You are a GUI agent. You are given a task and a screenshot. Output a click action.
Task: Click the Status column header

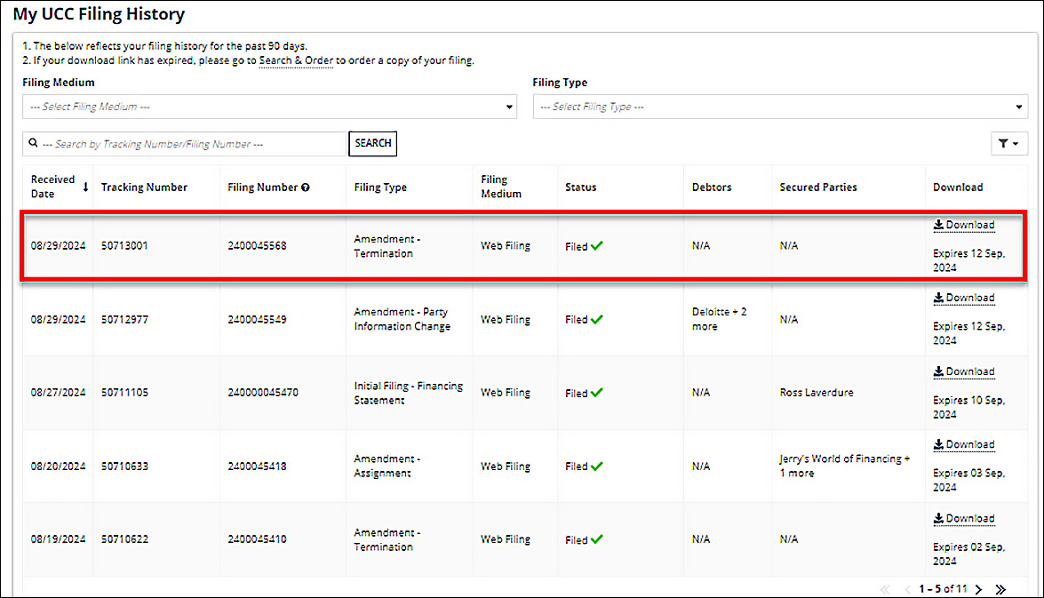pos(581,187)
